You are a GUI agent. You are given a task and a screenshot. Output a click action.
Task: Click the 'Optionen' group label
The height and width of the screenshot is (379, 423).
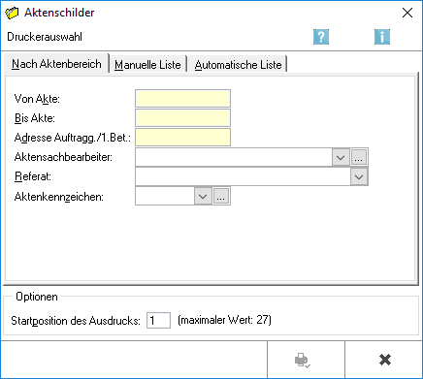point(37,297)
